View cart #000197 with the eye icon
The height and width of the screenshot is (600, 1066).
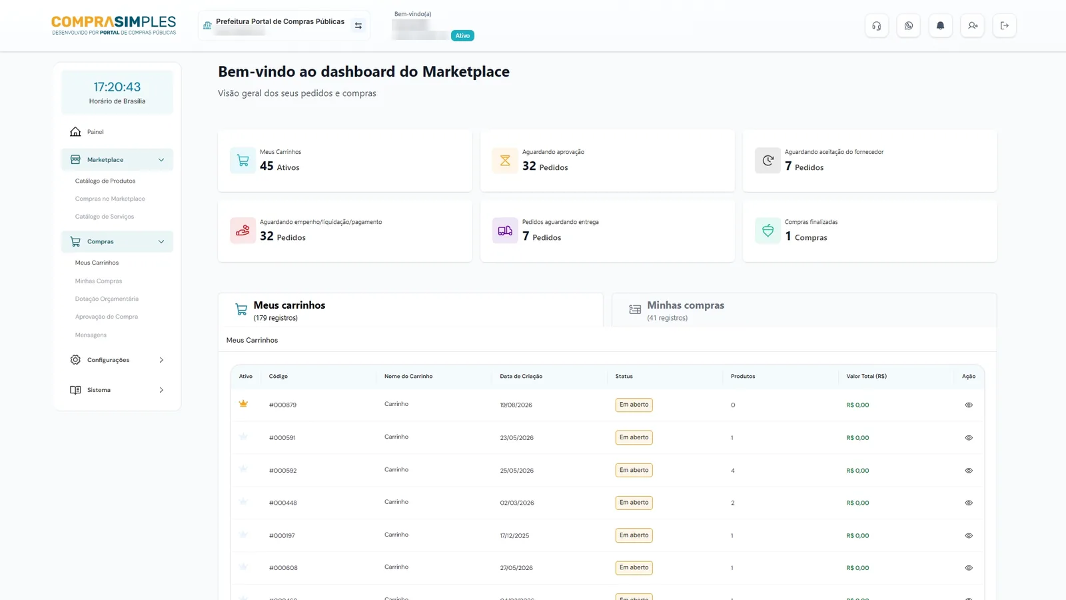(x=969, y=536)
